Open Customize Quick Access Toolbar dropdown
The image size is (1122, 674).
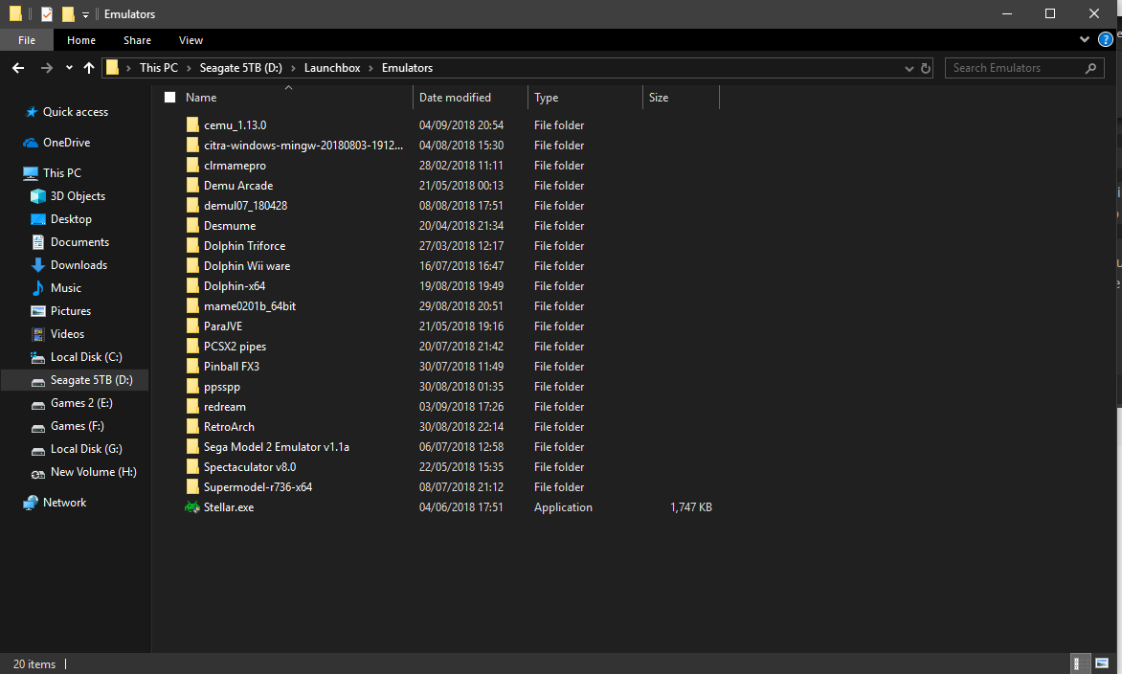point(85,14)
